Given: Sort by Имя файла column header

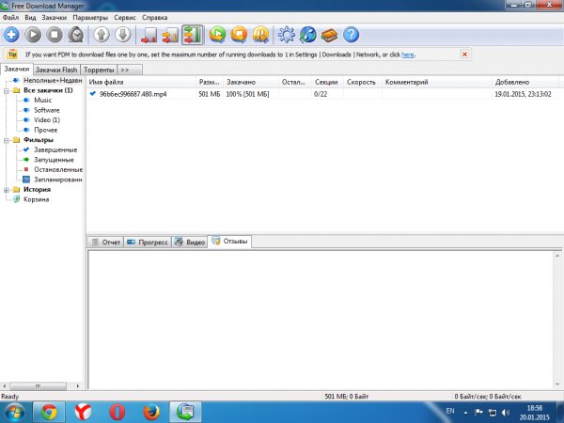Looking at the screenshot, I should [x=141, y=82].
